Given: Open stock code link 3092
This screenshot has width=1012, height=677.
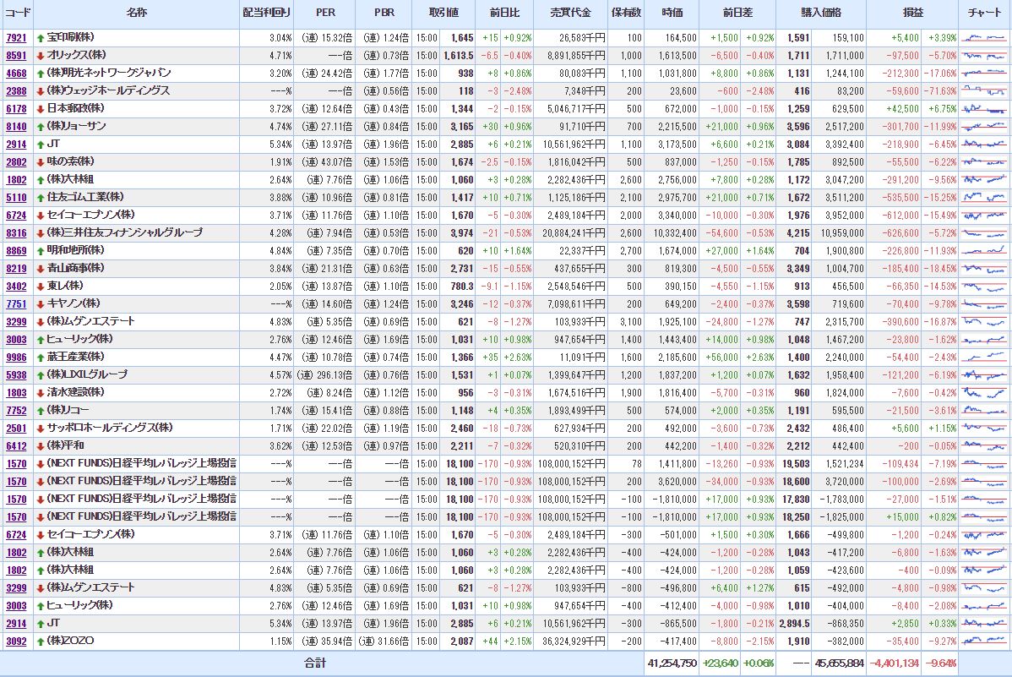Looking at the screenshot, I should [x=16, y=642].
